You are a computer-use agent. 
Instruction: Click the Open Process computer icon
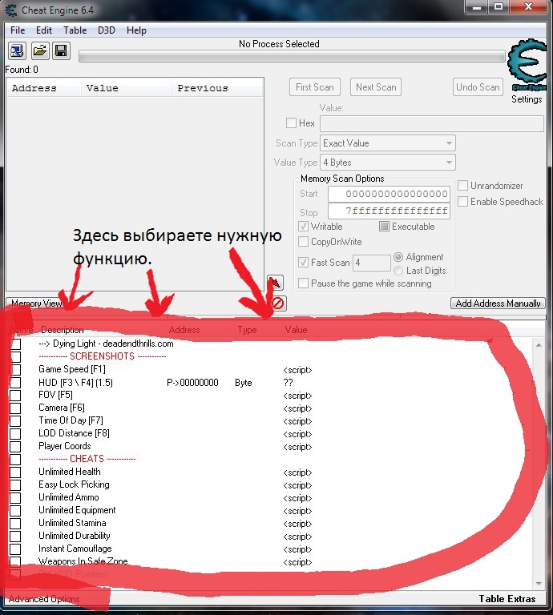point(18,52)
